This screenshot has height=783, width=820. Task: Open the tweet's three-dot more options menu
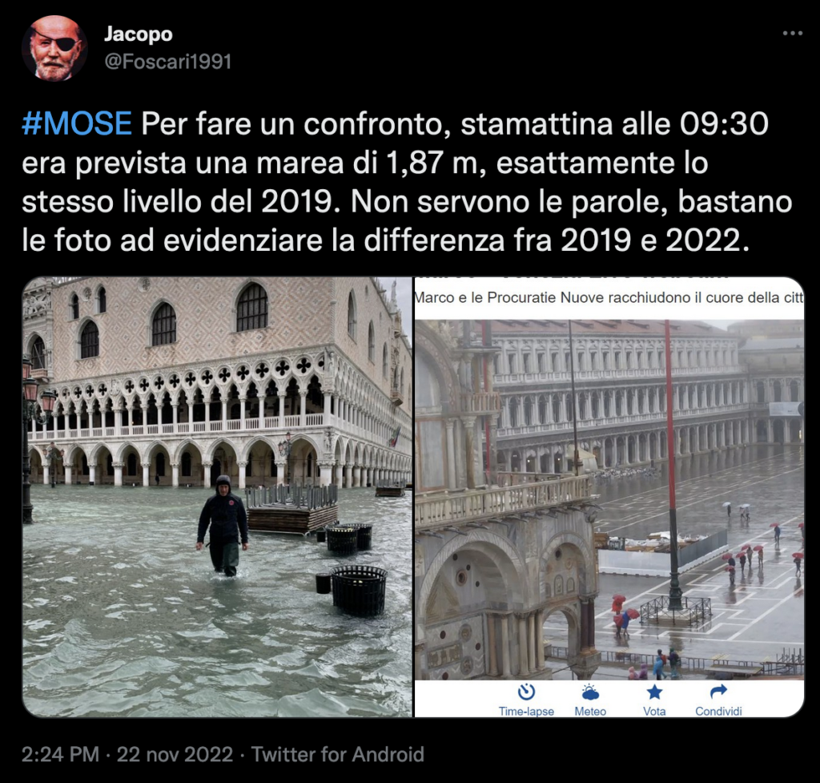792,33
